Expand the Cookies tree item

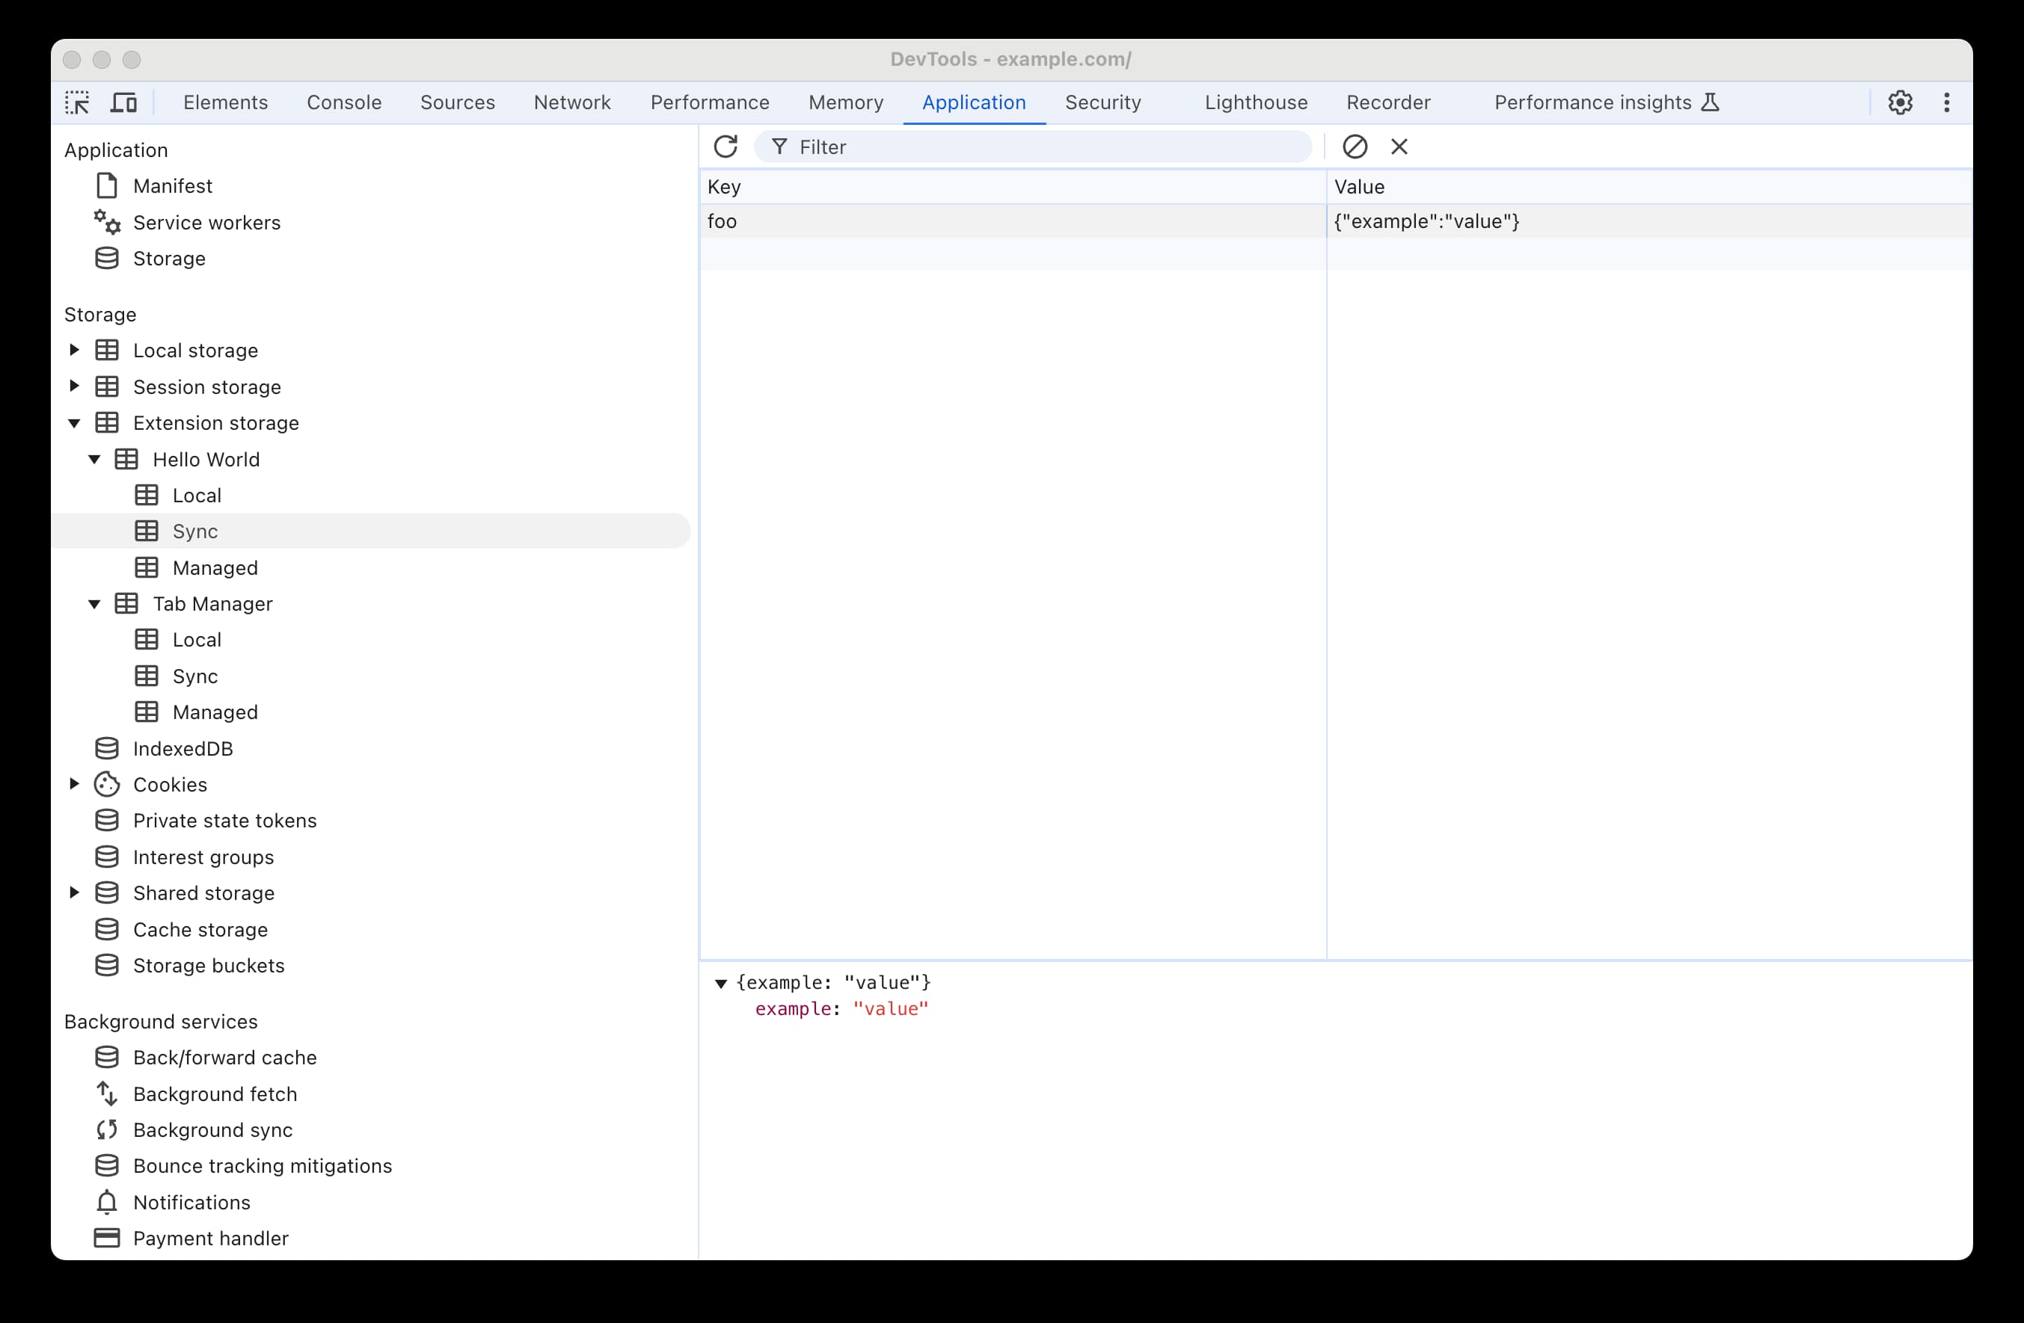[74, 784]
